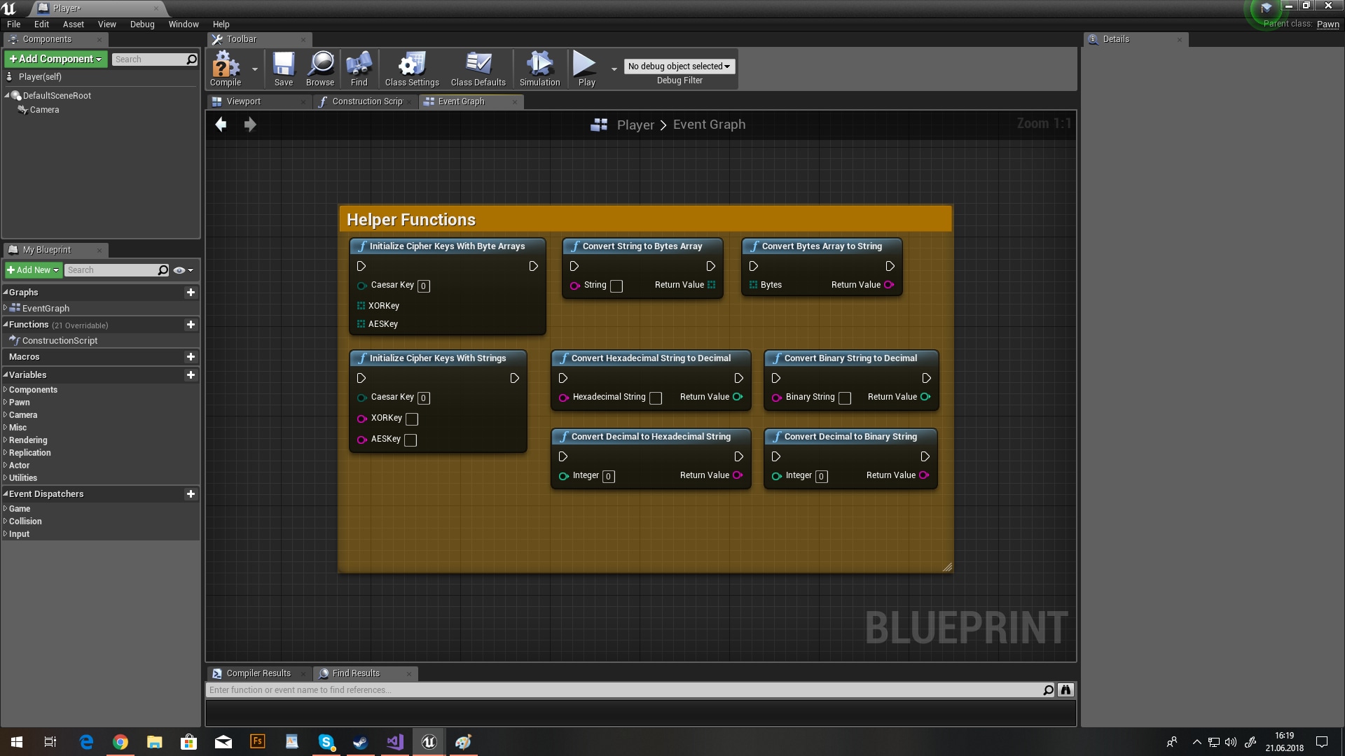1345x756 pixels.
Task: Collapse the Event Dispatchers section
Action: (6, 494)
